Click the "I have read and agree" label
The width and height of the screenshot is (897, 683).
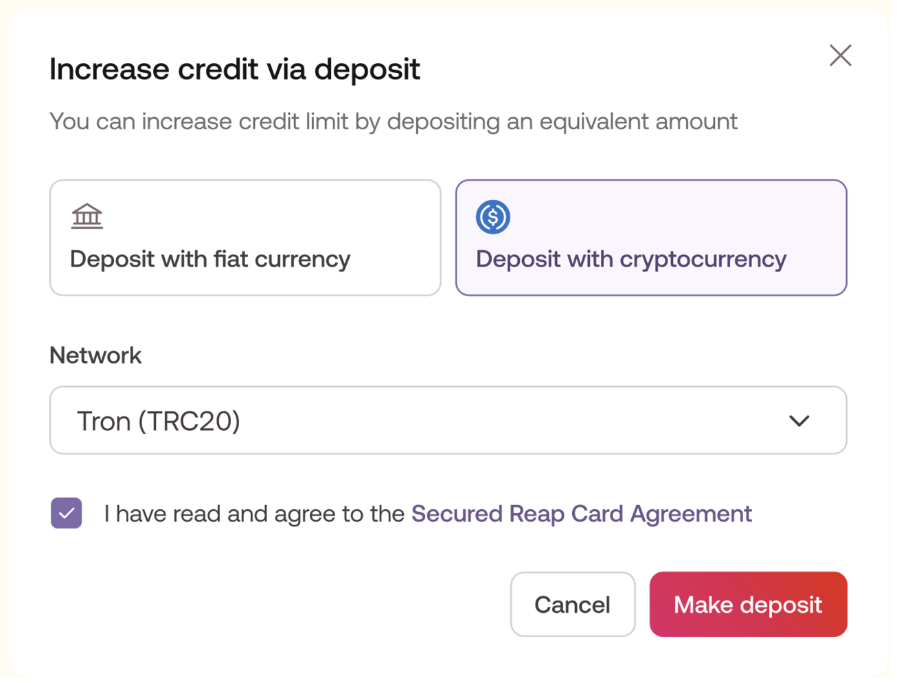click(x=254, y=514)
